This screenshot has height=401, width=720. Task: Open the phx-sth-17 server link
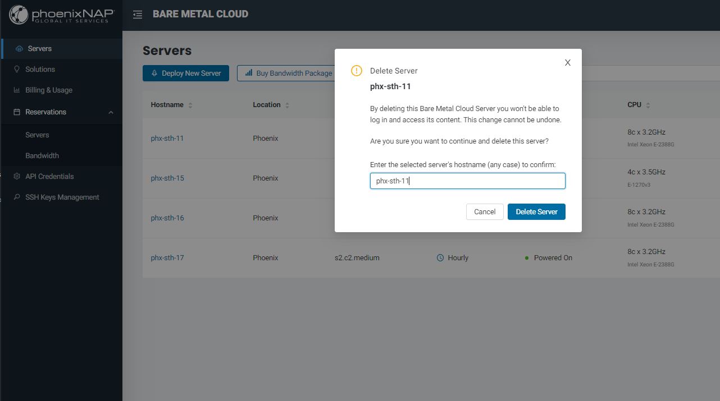tap(167, 258)
